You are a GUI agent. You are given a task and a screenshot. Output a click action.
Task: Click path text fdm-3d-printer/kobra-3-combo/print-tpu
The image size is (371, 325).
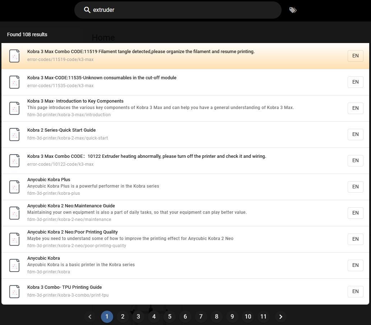68,295
